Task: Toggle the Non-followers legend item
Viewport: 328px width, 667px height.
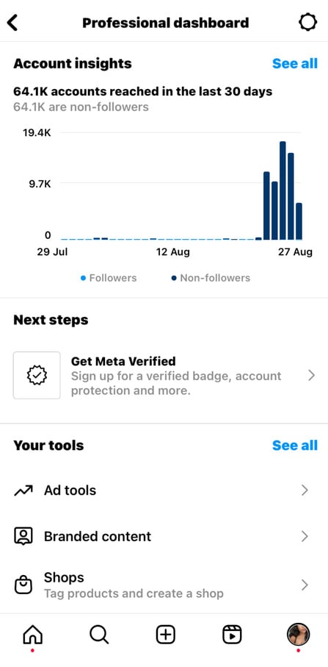Action: pos(211,278)
